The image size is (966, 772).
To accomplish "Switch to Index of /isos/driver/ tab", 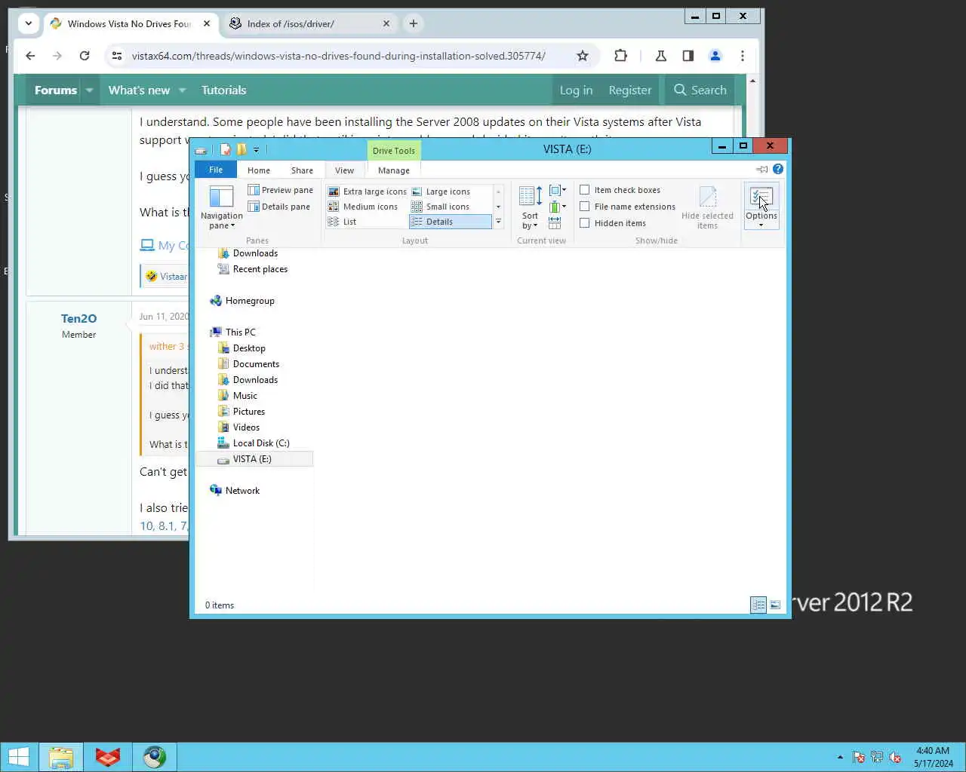I will 310,23.
